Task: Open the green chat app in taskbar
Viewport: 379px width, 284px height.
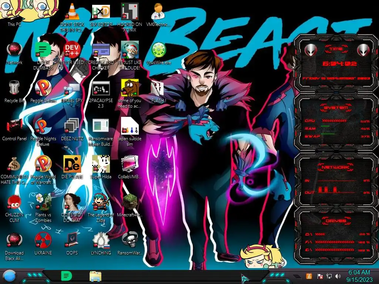Action: tap(67, 276)
